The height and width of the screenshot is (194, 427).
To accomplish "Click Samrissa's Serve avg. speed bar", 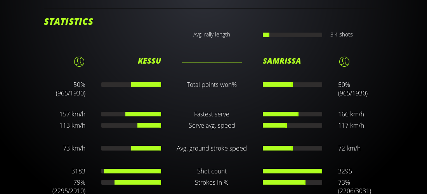I will tap(292, 125).
